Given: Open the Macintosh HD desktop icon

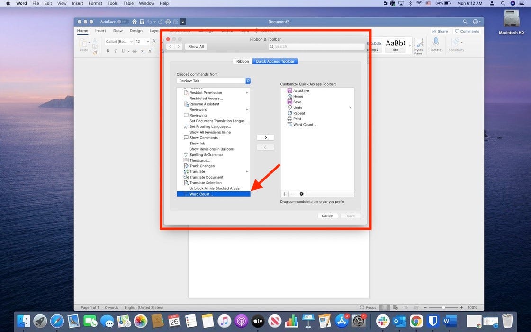Looking at the screenshot, I should (512, 22).
